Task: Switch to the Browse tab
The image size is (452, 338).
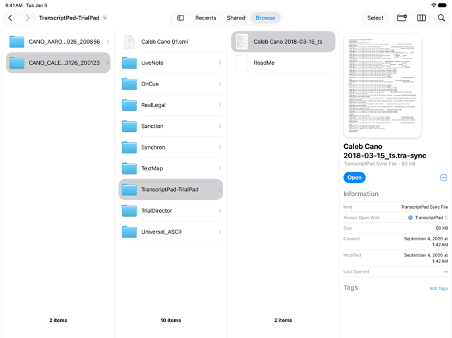Action: (x=266, y=18)
